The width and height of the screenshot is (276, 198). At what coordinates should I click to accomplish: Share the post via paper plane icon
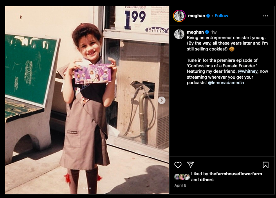(x=190, y=165)
